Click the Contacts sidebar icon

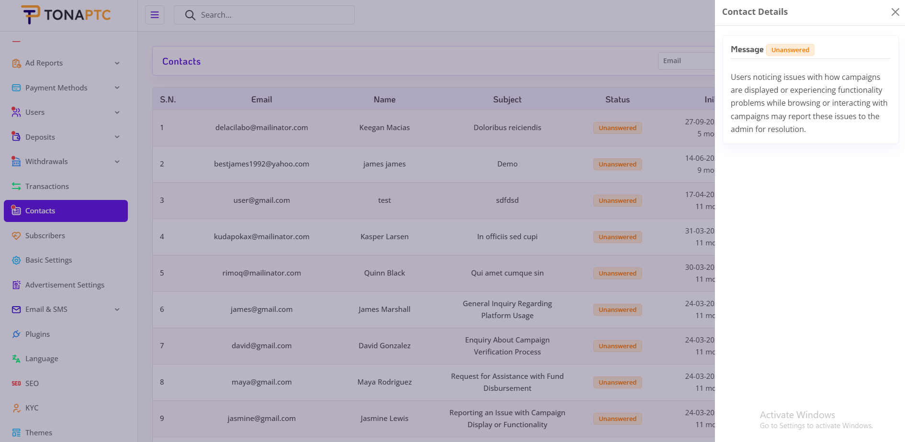coord(16,210)
